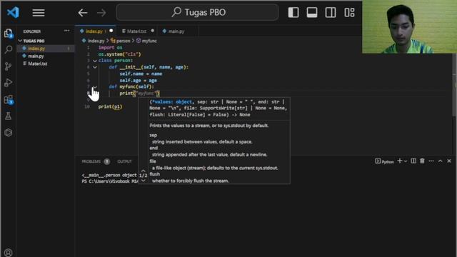Click the import os line

[x=110, y=48]
